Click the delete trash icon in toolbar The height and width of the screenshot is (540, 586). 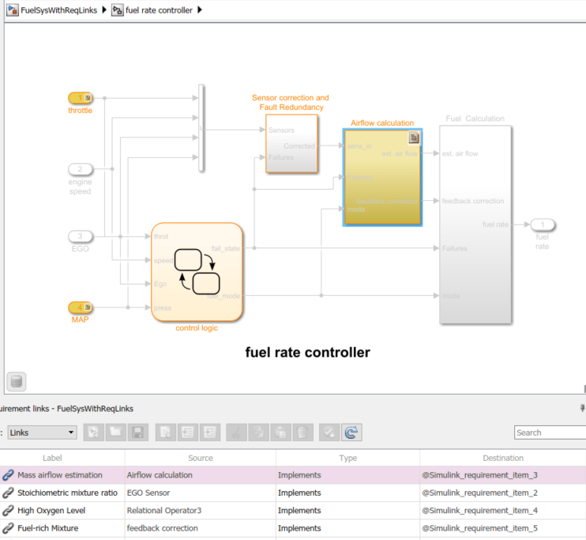coord(302,432)
